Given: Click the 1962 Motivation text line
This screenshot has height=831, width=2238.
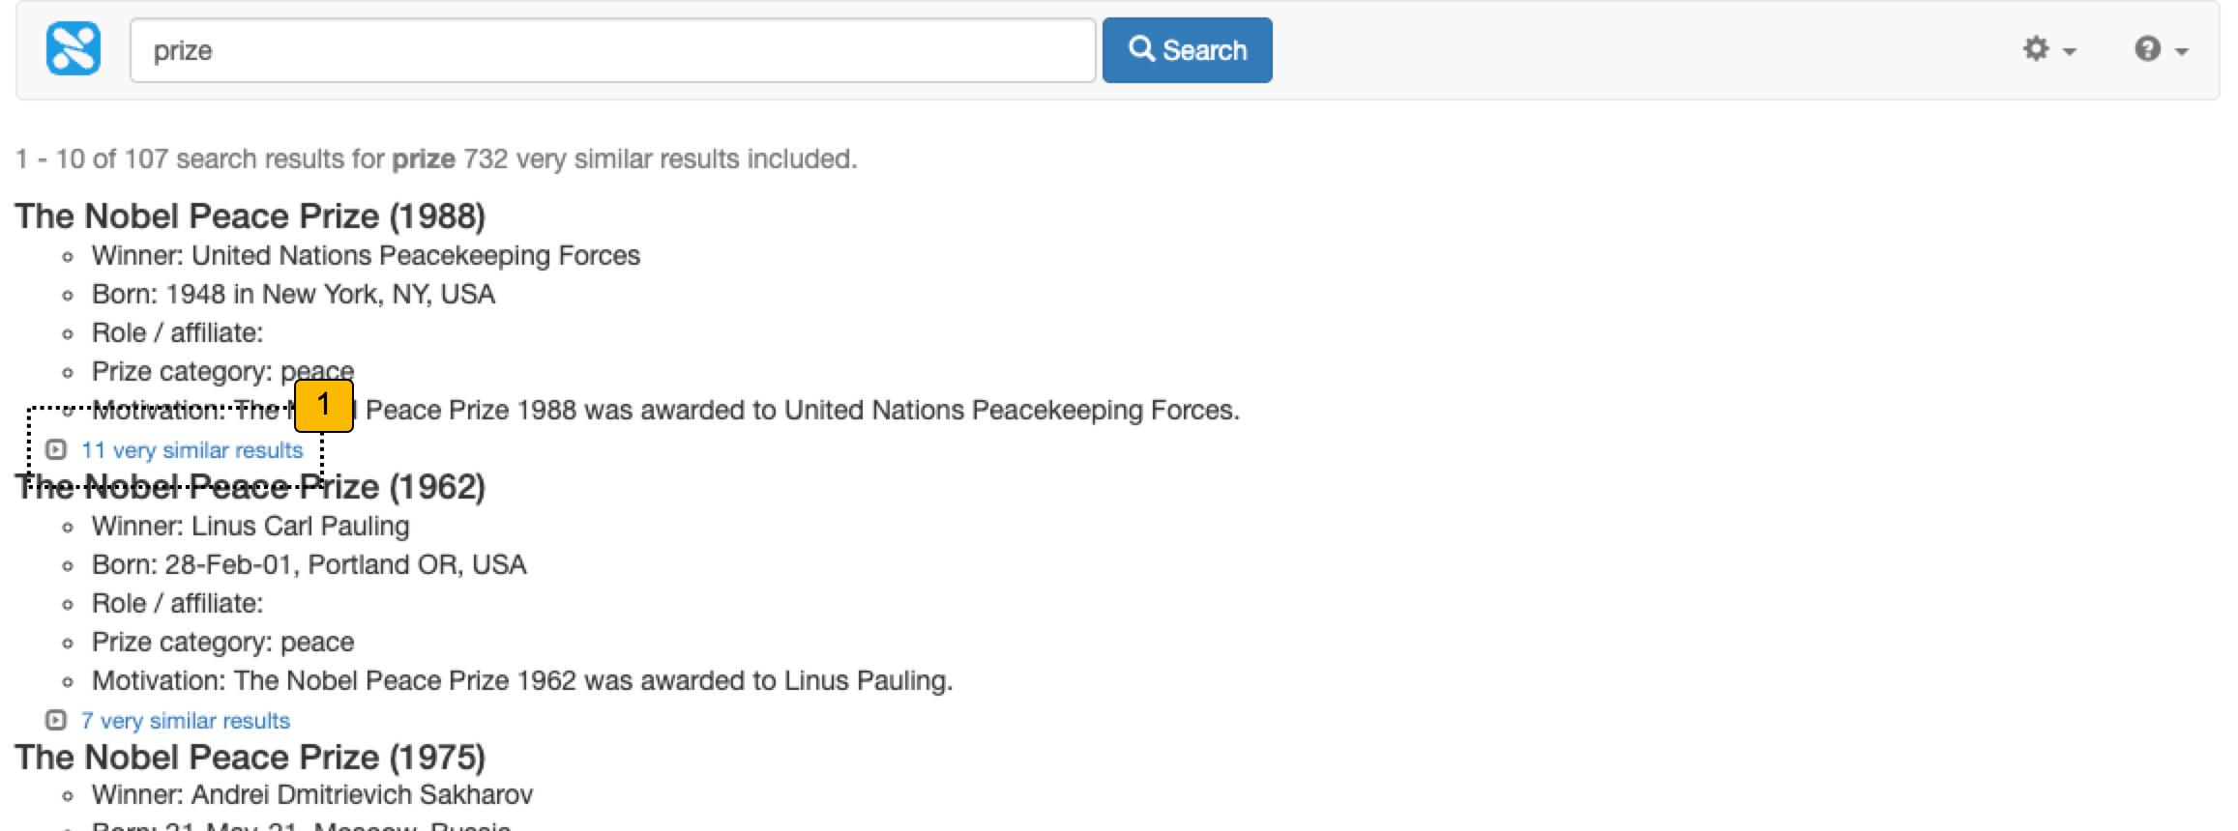Looking at the screenshot, I should (x=522, y=681).
